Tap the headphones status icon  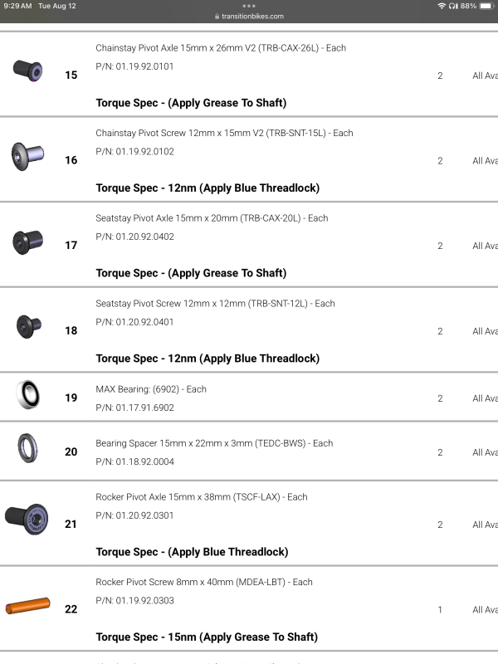(453, 6)
